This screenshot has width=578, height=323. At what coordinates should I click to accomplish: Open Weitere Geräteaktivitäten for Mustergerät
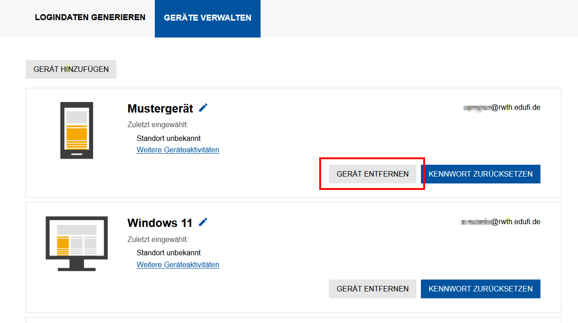tap(178, 150)
